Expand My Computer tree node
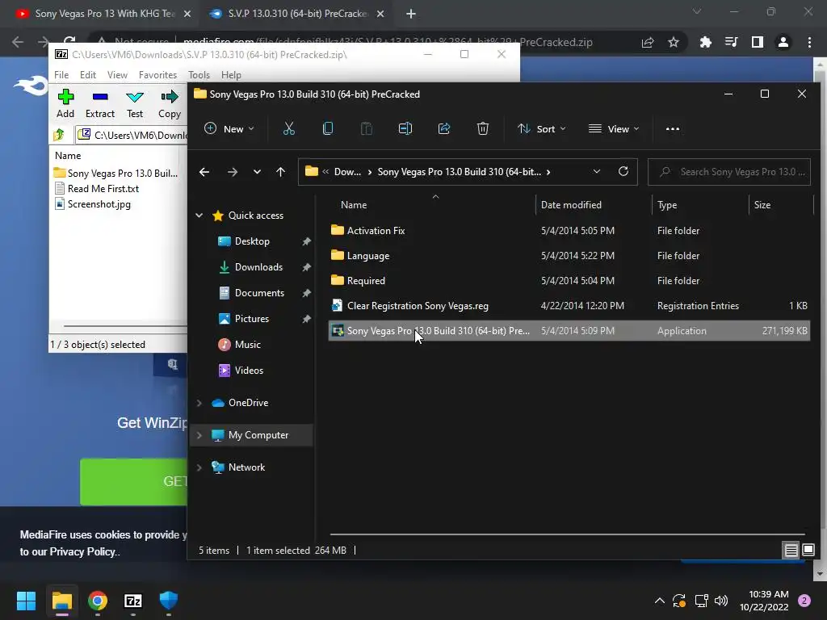827x620 pixels. tap(199, 435)
